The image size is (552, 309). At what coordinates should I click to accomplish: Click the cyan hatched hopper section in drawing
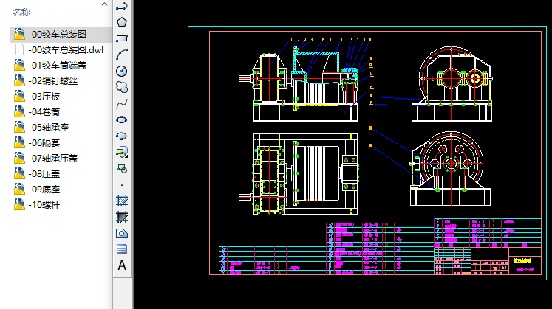pos(316,62)
